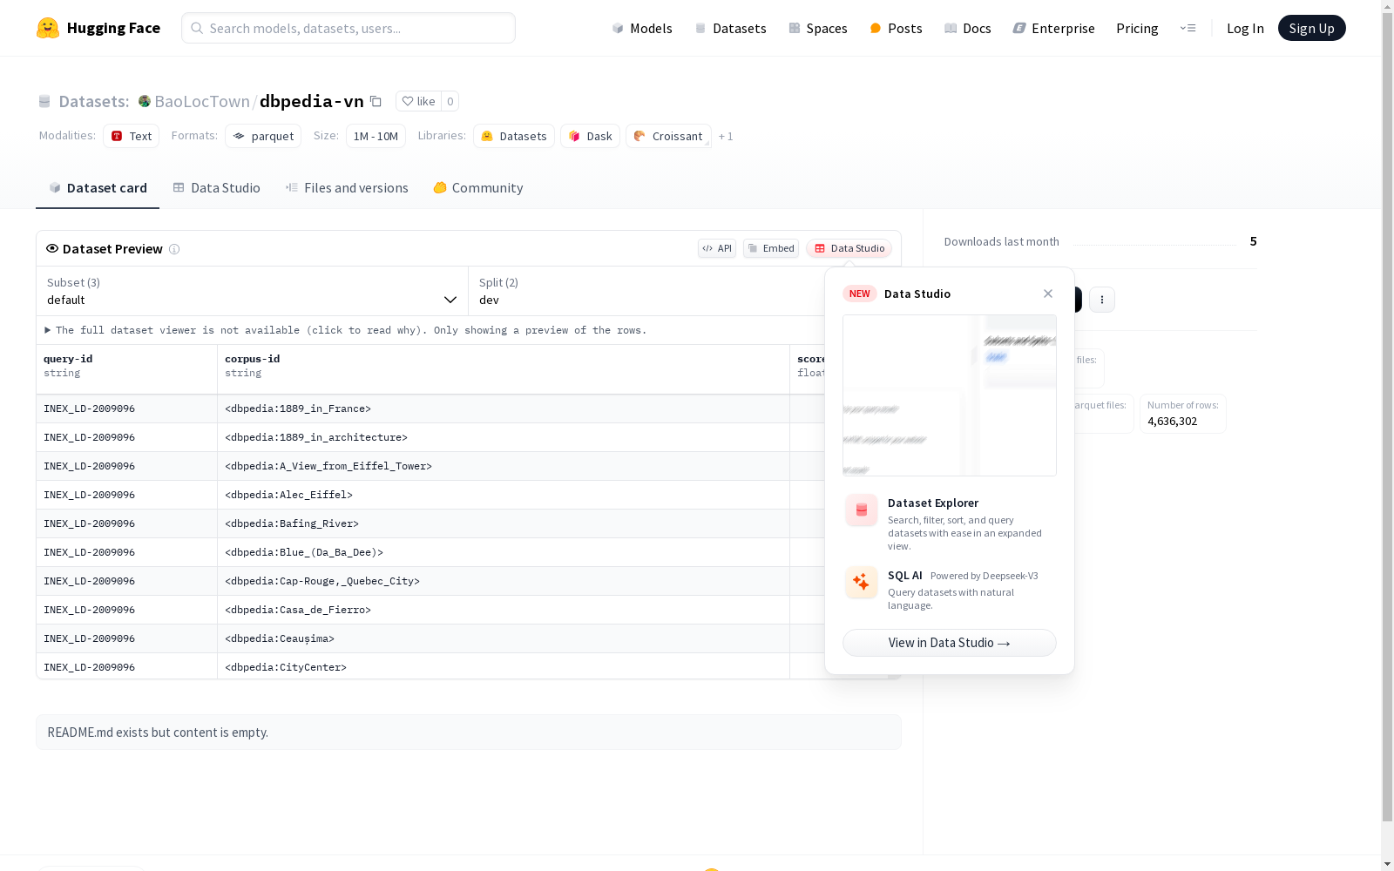Click the parquet format tag

(263, 136)
